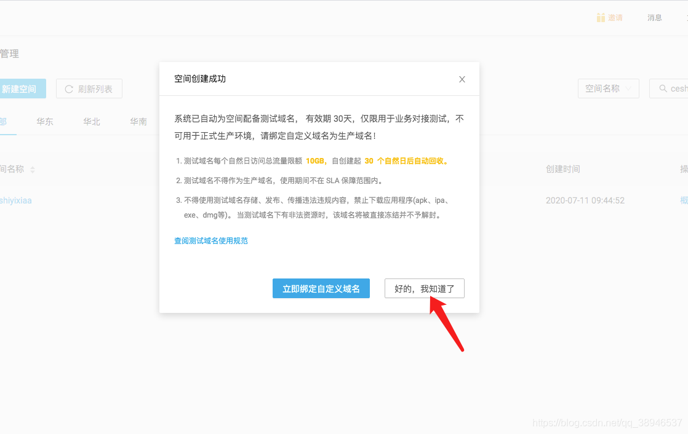Open 邀请 in the top bar
This screenshot has height=434, width=688.
[x=615, y=18]
